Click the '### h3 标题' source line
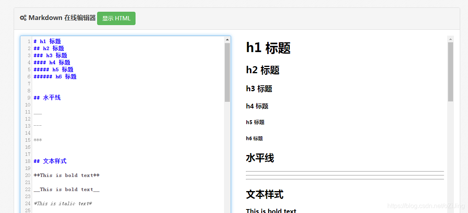This screenshot has height=213, width=468. click(51, 56)
